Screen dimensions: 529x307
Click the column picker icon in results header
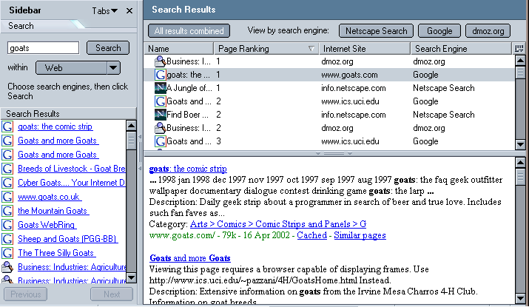click(x=520, y=49)
